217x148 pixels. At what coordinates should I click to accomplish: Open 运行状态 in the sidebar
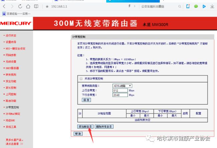pyautogui.click(x=11, y=35)
